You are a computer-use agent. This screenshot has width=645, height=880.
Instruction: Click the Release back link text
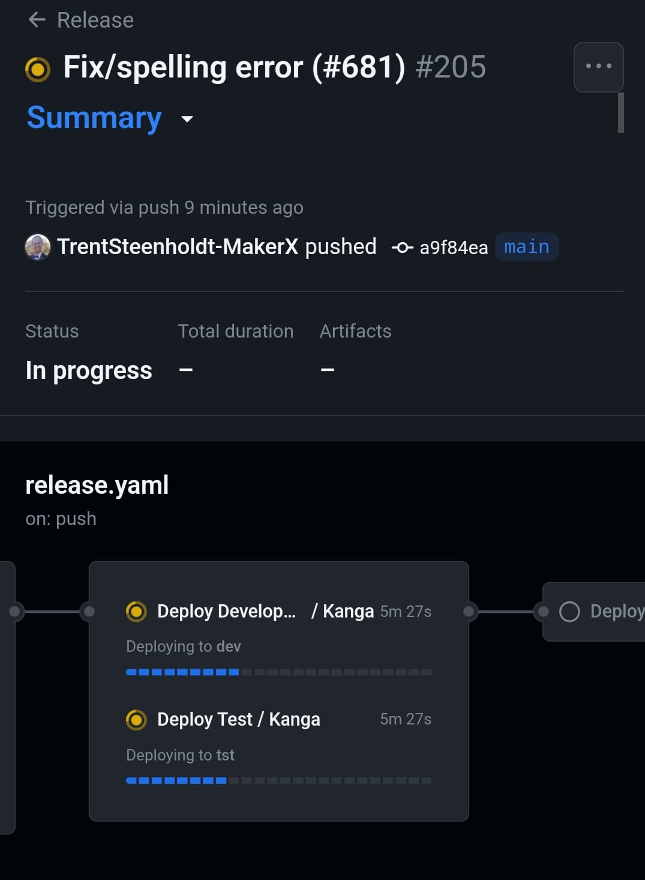click(x=95, y=20)
